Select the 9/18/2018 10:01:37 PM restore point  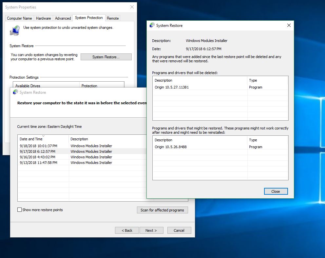tap(38, 146)
